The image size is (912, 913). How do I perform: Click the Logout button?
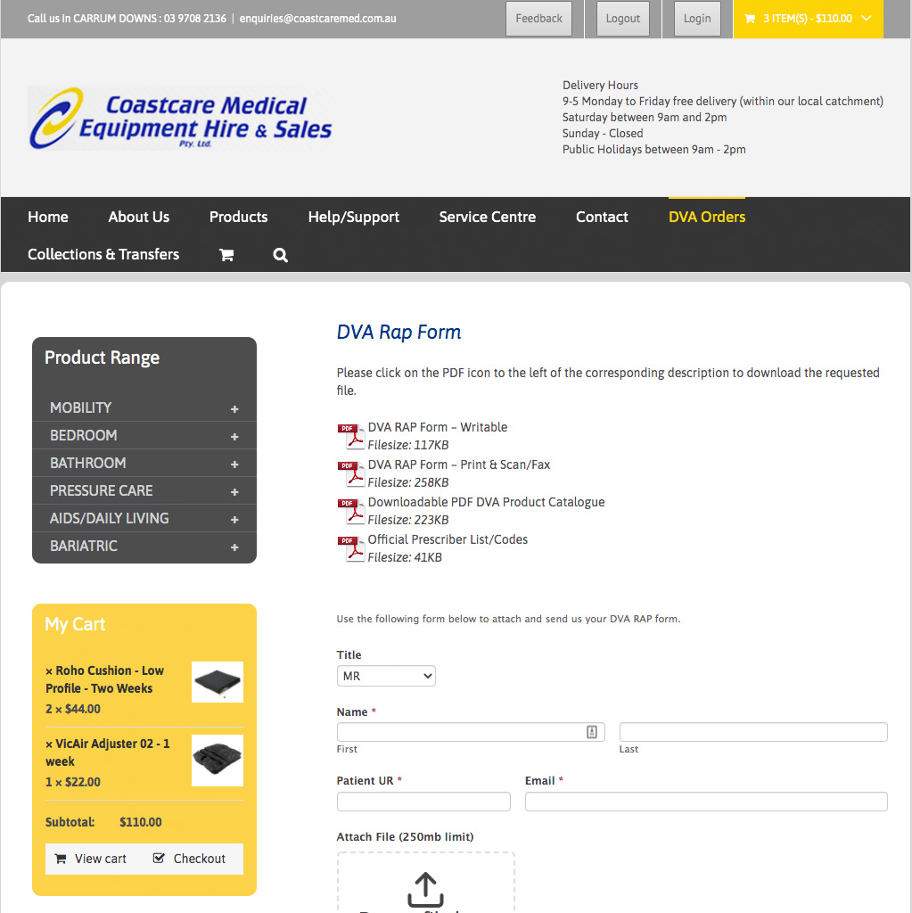[x=622, y=19]
